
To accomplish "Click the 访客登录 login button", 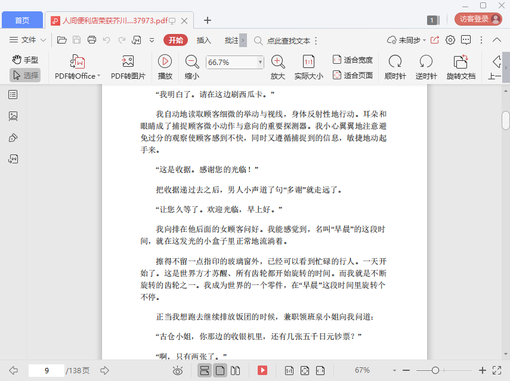I will 478,19.
